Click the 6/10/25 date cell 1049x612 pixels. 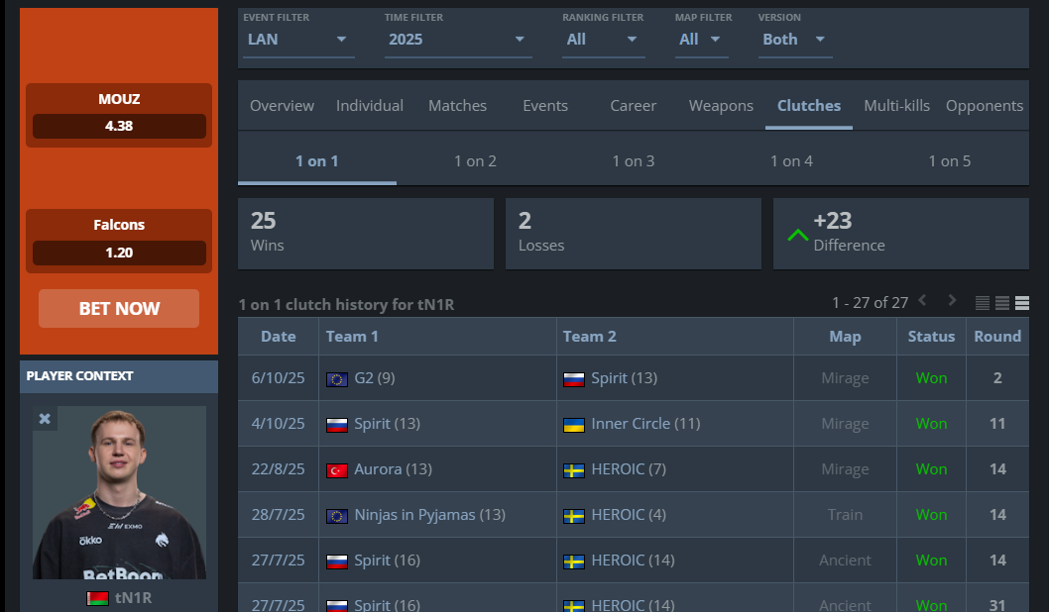click(279, 378)
